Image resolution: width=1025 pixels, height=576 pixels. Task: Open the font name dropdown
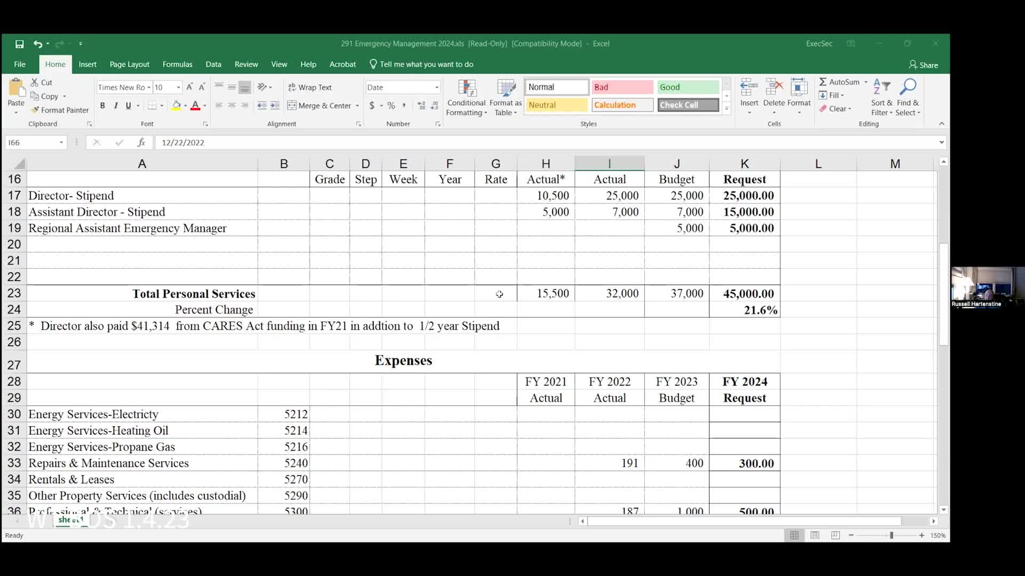coord(149,87)
